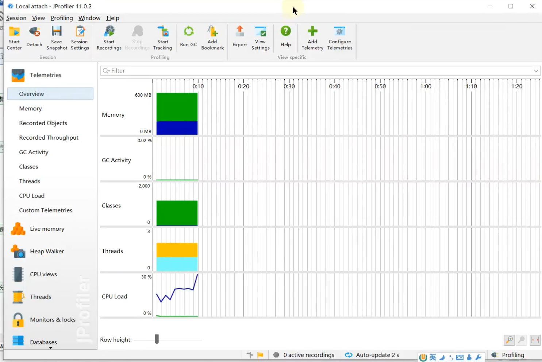
Task: Zoom out on the telemetry timeline
Action: point(522,340)
